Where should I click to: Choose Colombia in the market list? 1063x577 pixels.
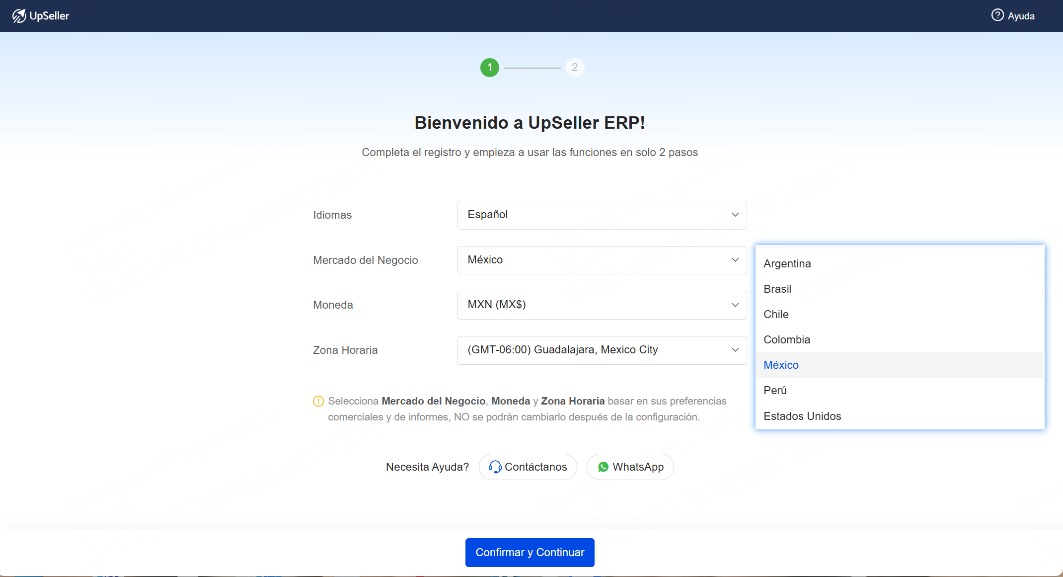(x=900, y=339)
